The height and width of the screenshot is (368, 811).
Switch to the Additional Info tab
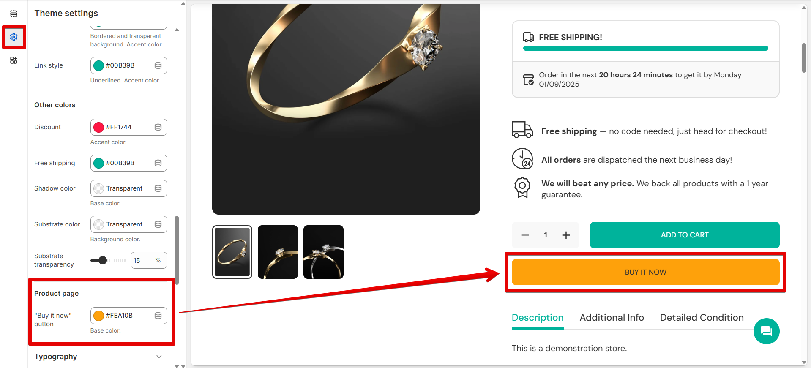coord(612,318)
